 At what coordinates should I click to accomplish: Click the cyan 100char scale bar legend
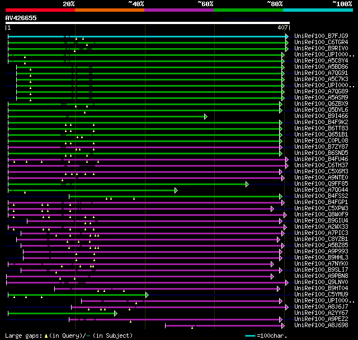point(250,336)
